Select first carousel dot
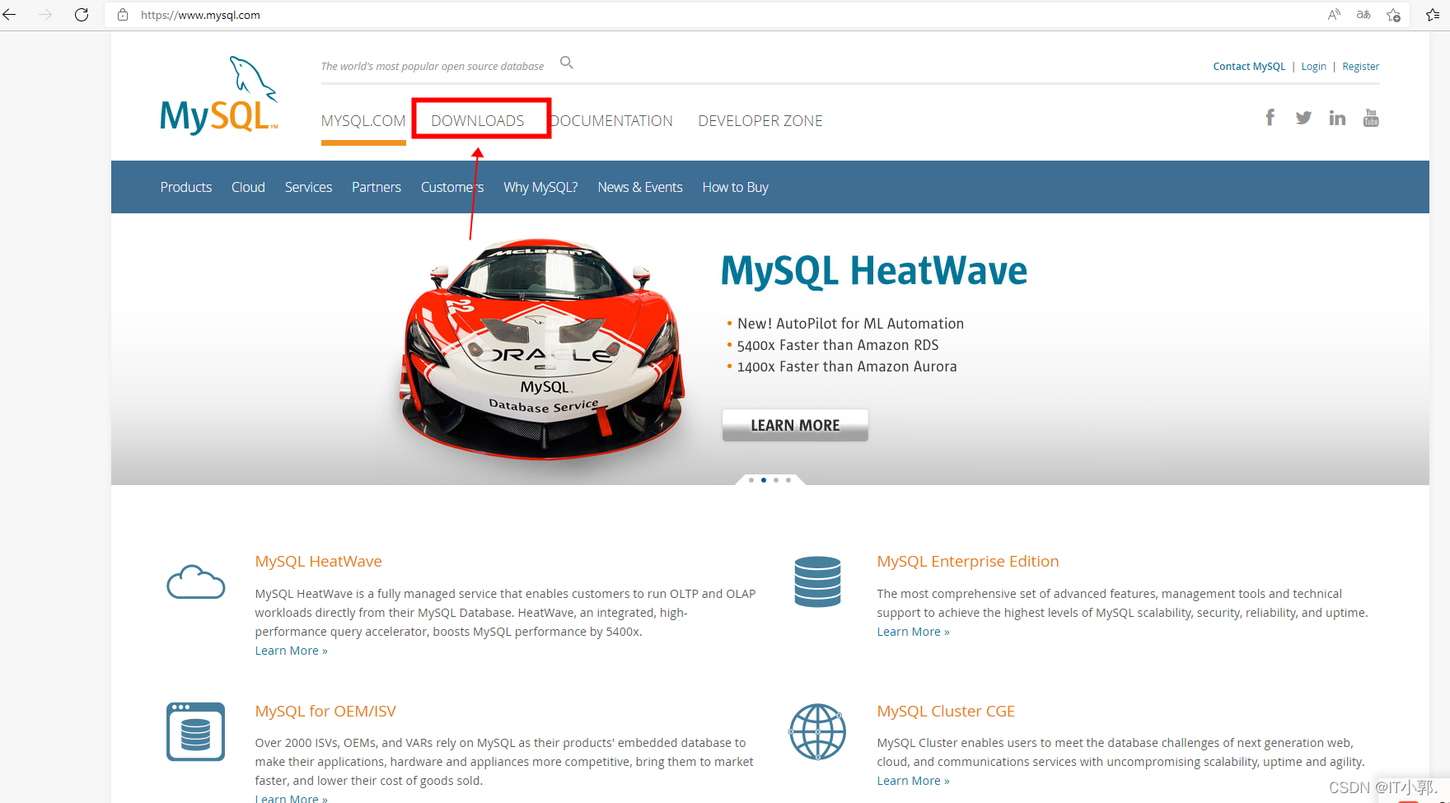 751,479
